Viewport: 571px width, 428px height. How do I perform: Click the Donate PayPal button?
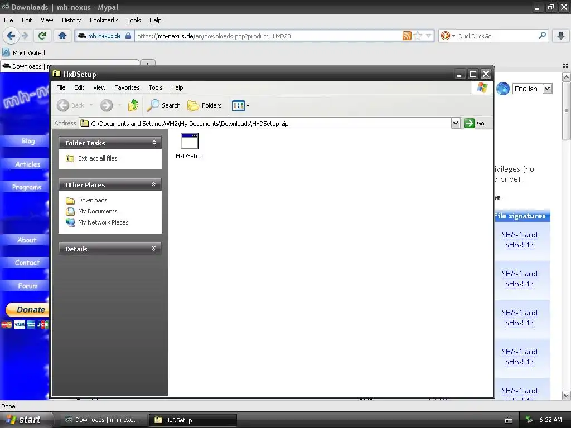[27, 310]
